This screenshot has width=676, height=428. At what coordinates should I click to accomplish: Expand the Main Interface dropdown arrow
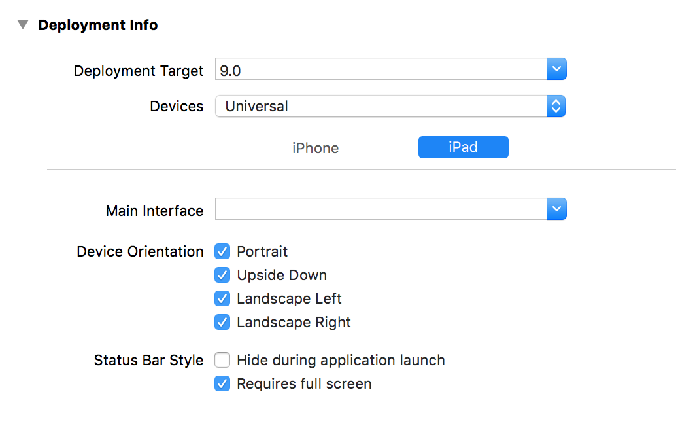pyautogui.click(x=556, y=209)
